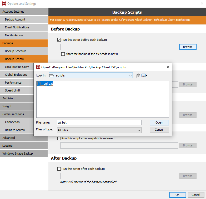Viewport: 206px width, 199px height.
Task: Select the Archiving section
Action: click(17, 98)
